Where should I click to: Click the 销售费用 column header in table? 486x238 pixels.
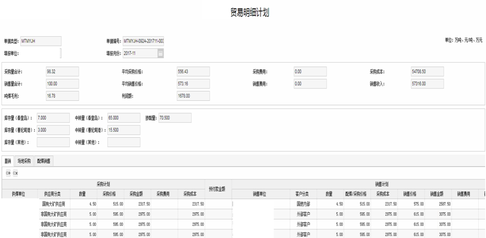tap(464, 194)
